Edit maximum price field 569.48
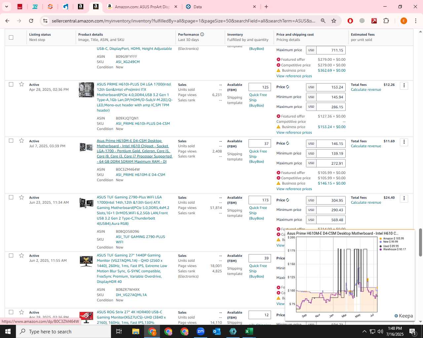The image size is (423, 338). pyautogui.click(x=331, y=220)
